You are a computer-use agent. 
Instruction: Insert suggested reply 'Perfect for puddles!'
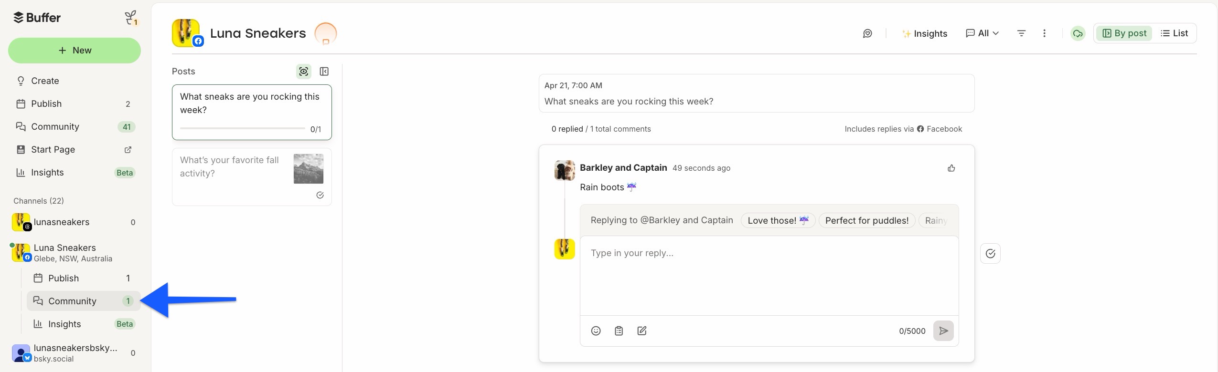pyautogui.click(x=867, y=220)
